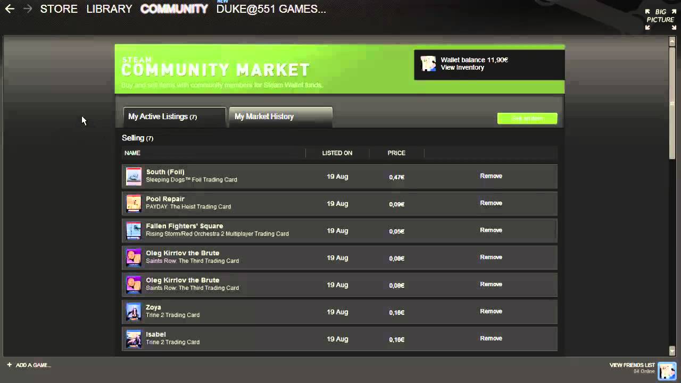Image resolution: width=681 pixels, height=383 pixels.
Task: Click the Isabel item name
Action: [156, 335]
